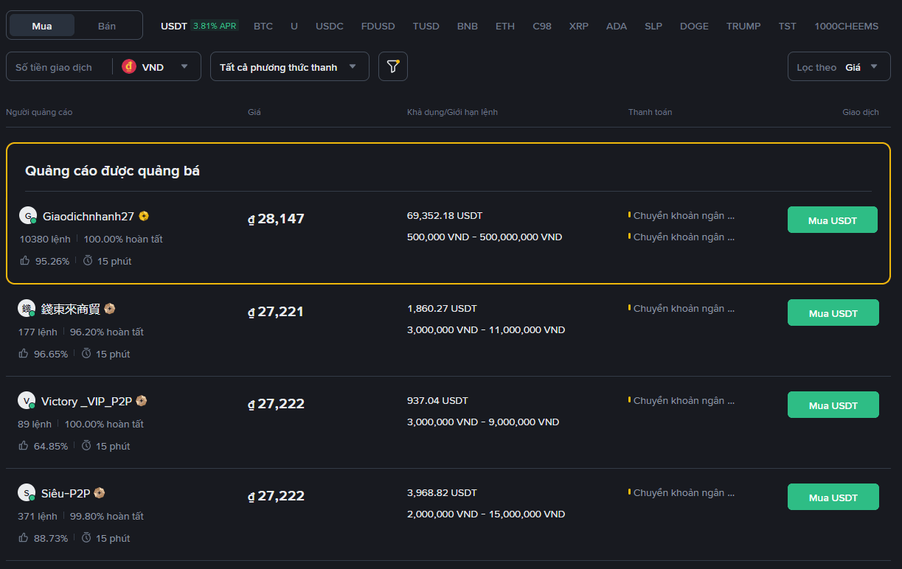Switch to the Mua (buy) toggle
This screenshot has height=569, width=902.
pyautogui.click(x=42, y=26)
